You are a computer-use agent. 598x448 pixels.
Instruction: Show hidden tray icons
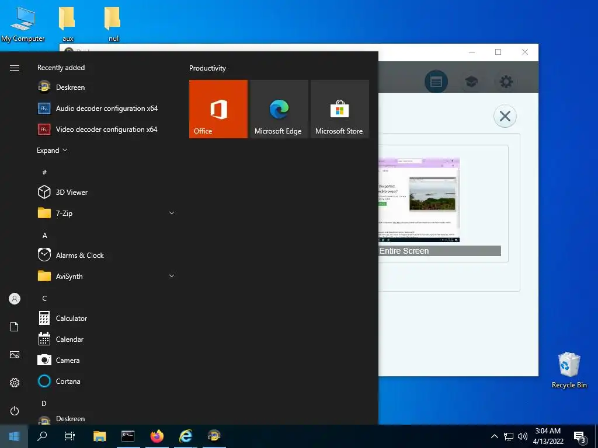pos(494,436)
